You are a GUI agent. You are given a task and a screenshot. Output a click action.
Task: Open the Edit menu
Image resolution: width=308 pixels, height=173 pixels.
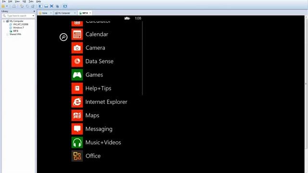(10, 1)
